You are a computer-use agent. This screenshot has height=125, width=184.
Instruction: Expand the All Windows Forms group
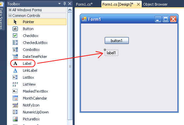[x=10, y=10]
